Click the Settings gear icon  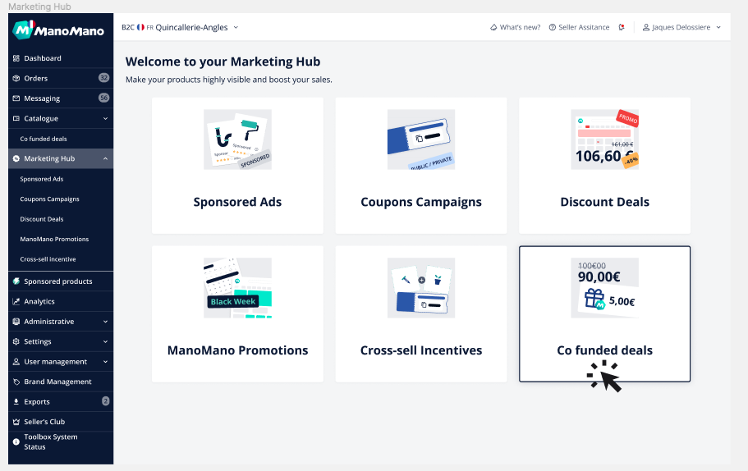[x=16, y=341]
